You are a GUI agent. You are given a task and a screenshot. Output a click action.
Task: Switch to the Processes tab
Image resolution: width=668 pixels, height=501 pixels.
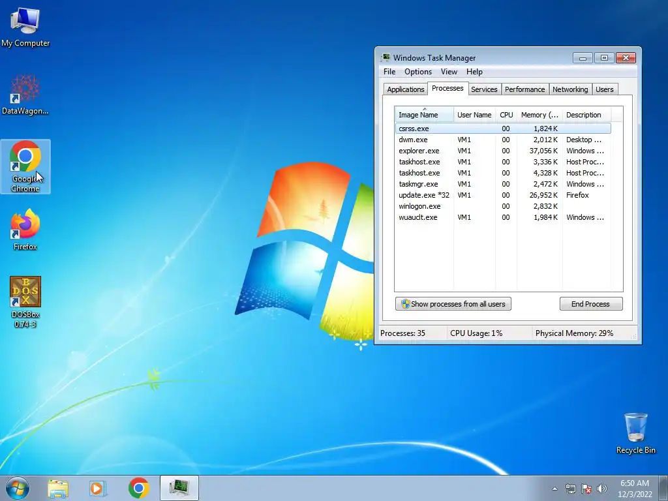448,88
